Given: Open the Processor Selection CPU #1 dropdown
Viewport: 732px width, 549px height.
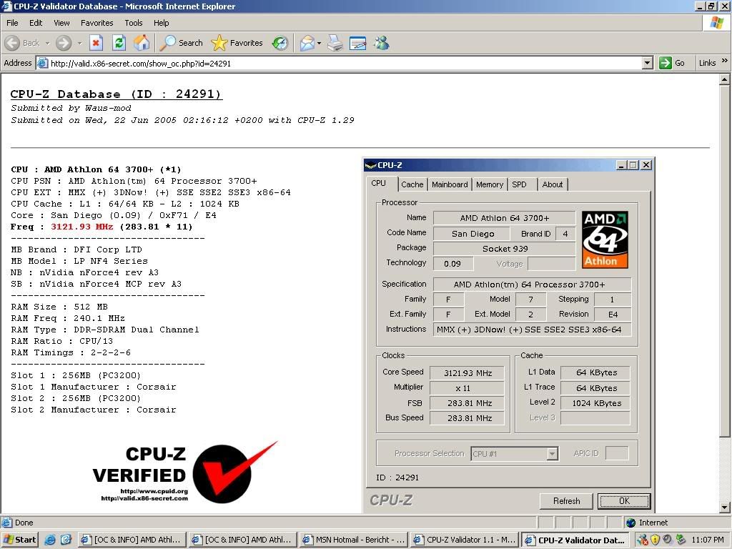Looking at the screenshot, I should 515,453.
